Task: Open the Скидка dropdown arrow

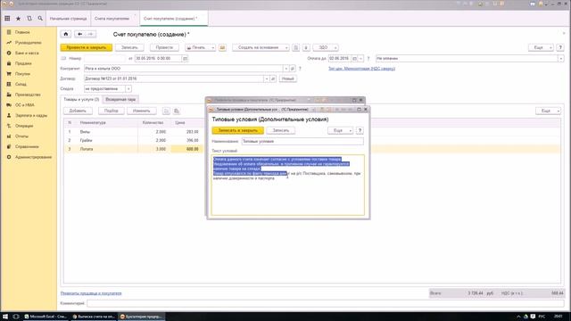Action: 128,89
